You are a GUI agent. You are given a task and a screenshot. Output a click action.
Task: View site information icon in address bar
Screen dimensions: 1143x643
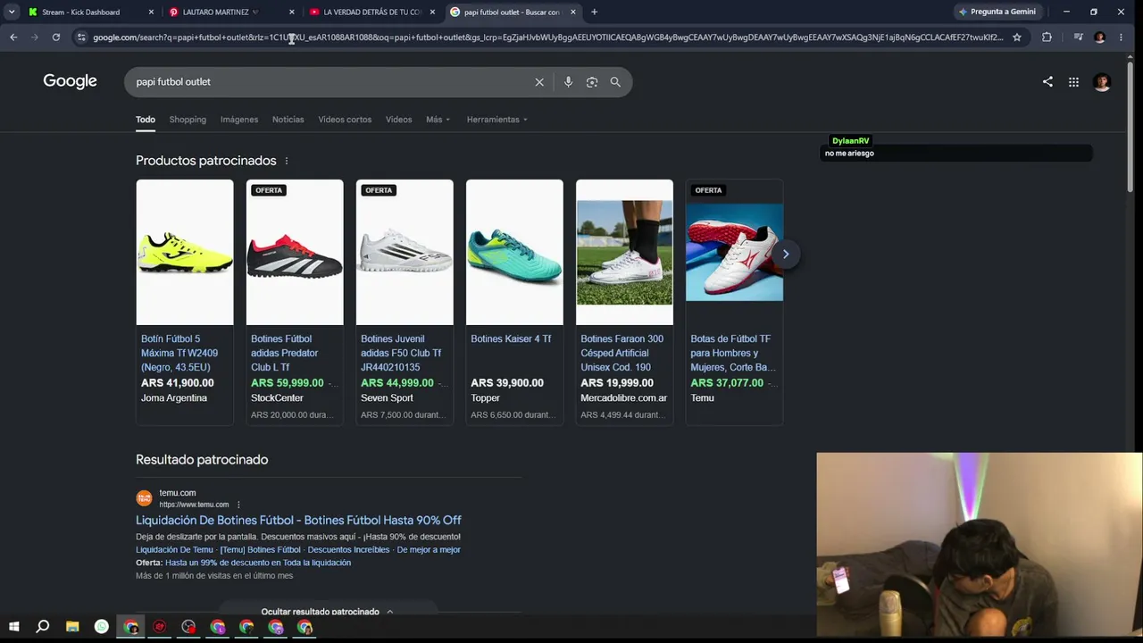(81, 38)
